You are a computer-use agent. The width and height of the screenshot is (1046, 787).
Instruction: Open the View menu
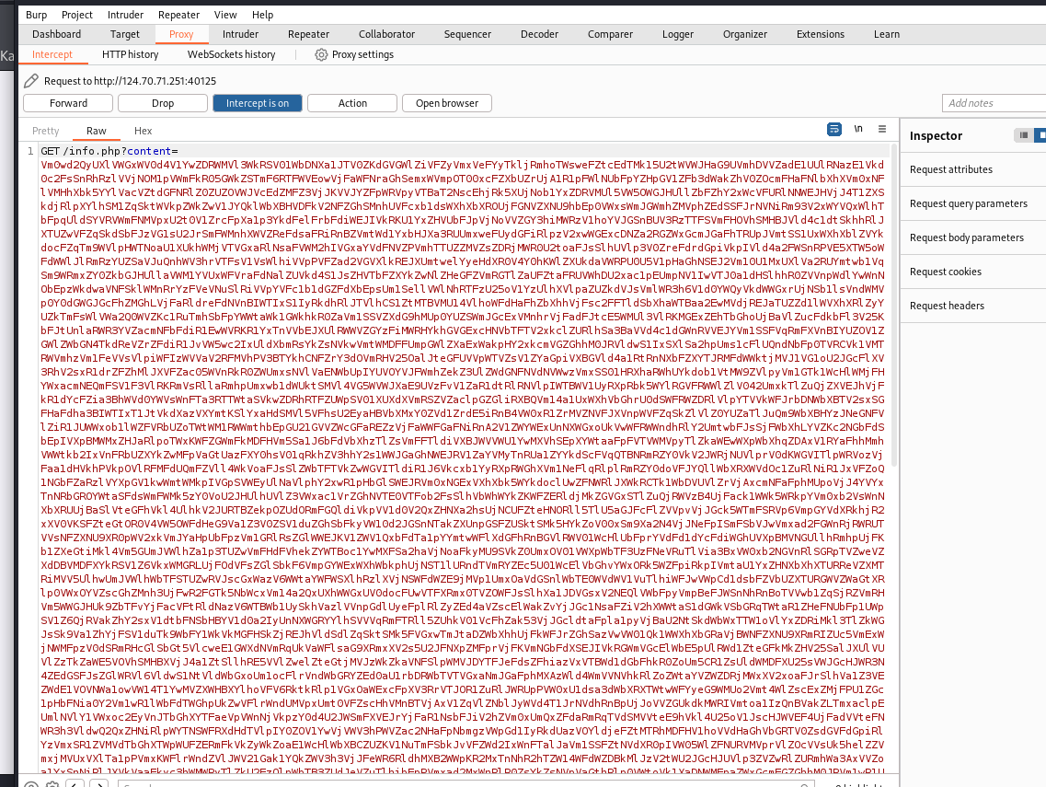point(225,15)
